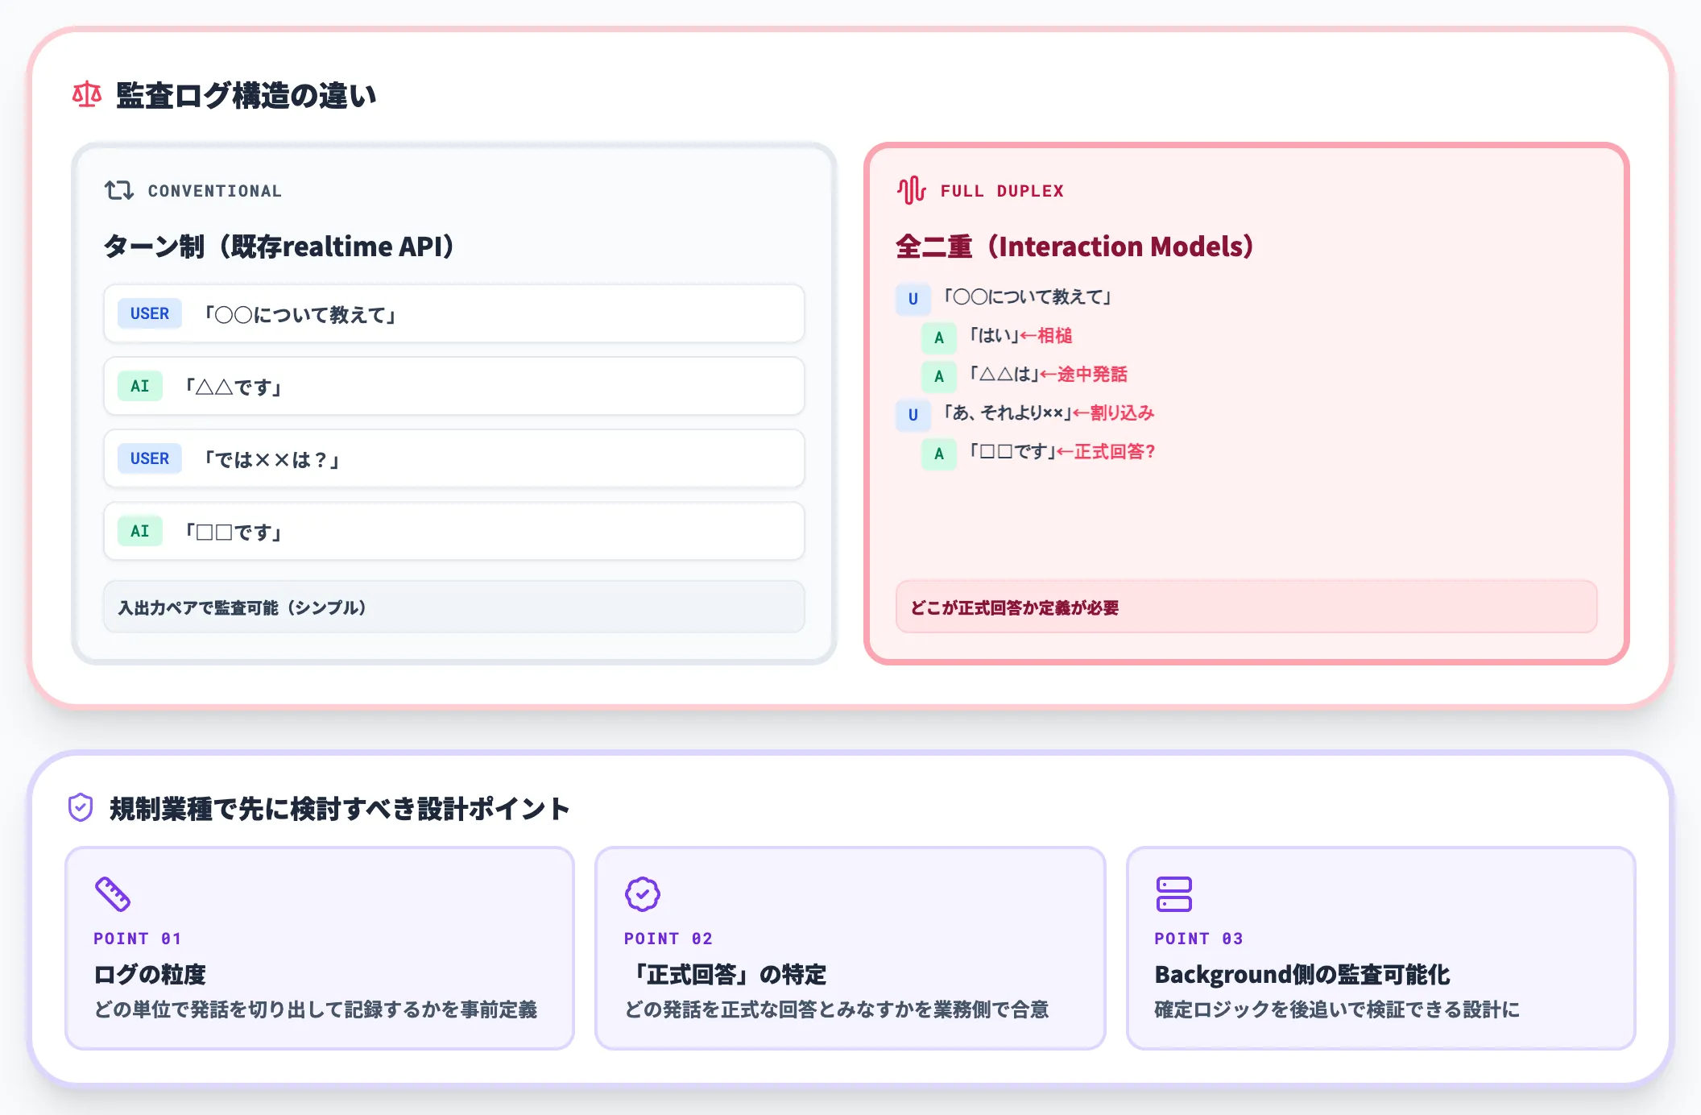Click the U badge beside full duplex 「○○について教えて」

coord(913,299)
